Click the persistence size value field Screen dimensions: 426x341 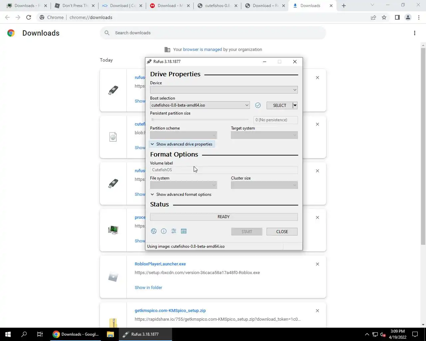click(x=276, y=120)
